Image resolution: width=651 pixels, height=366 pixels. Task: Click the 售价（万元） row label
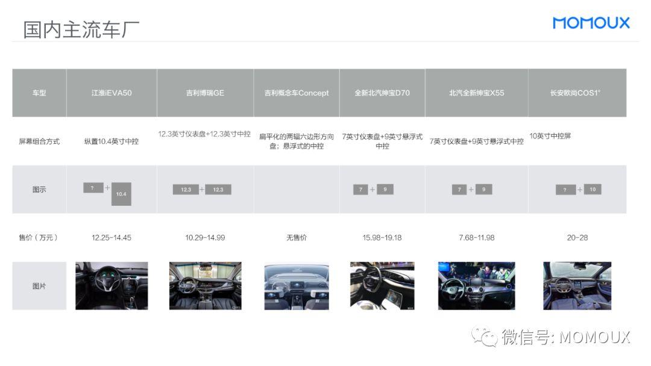[38, 238]
